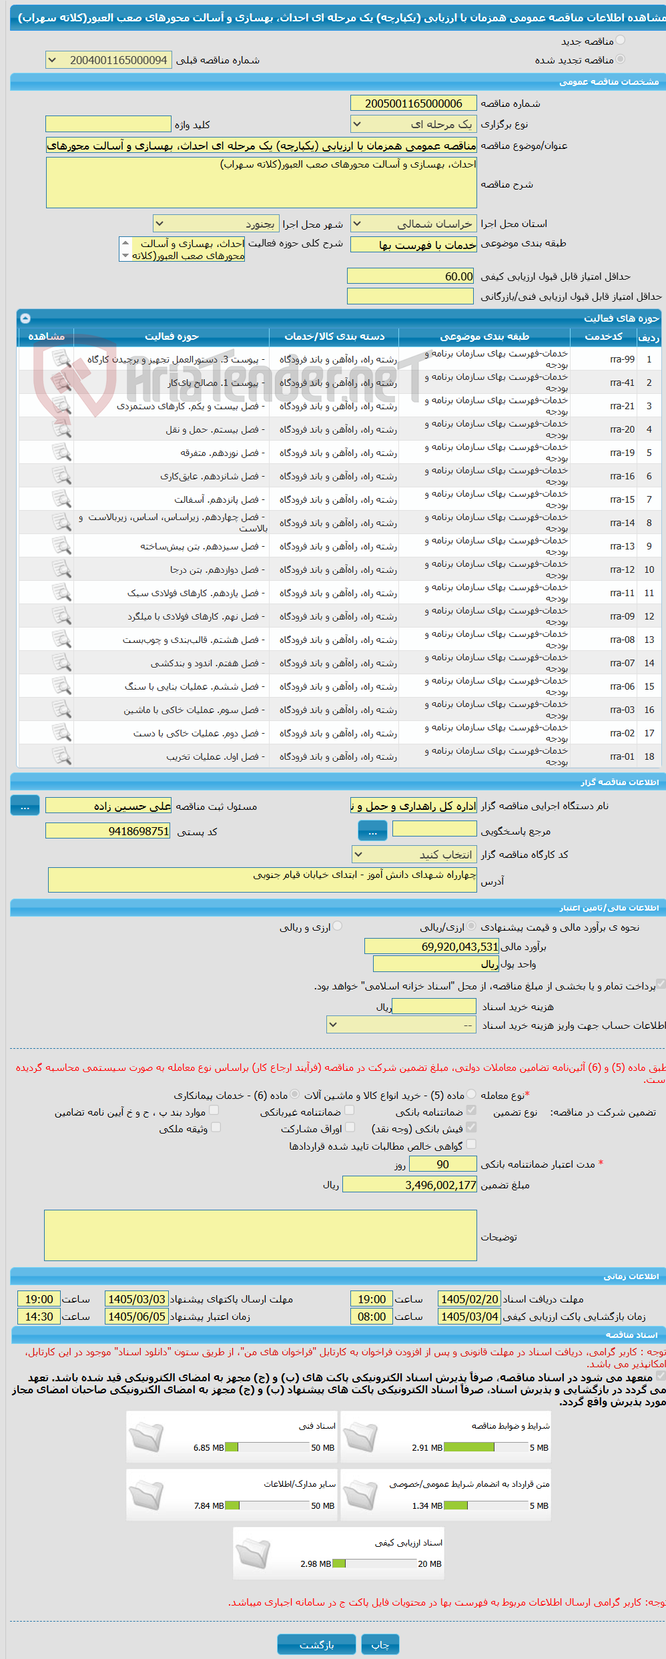Select the مناقصه جدید radio button
Image resolution: width=666 pixels, height=1659 pixels.
click(621, 41)
